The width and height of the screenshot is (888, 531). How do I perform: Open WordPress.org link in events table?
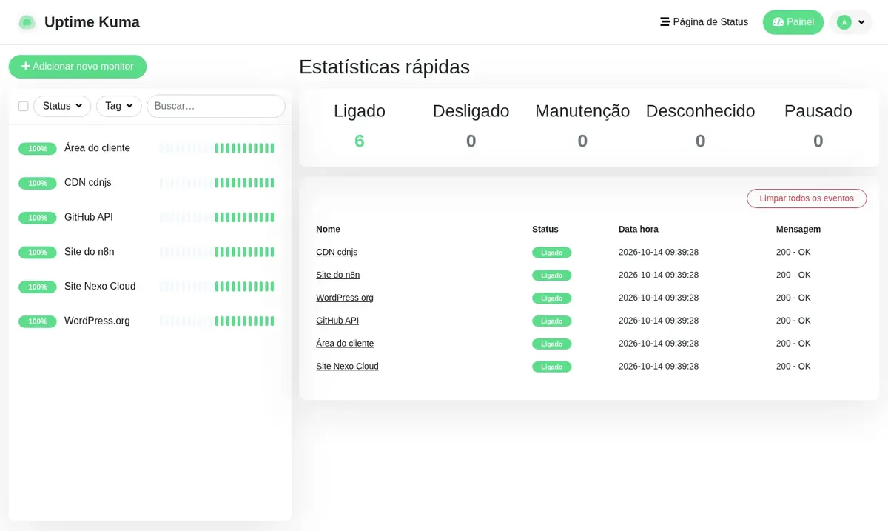coord(345,298)
